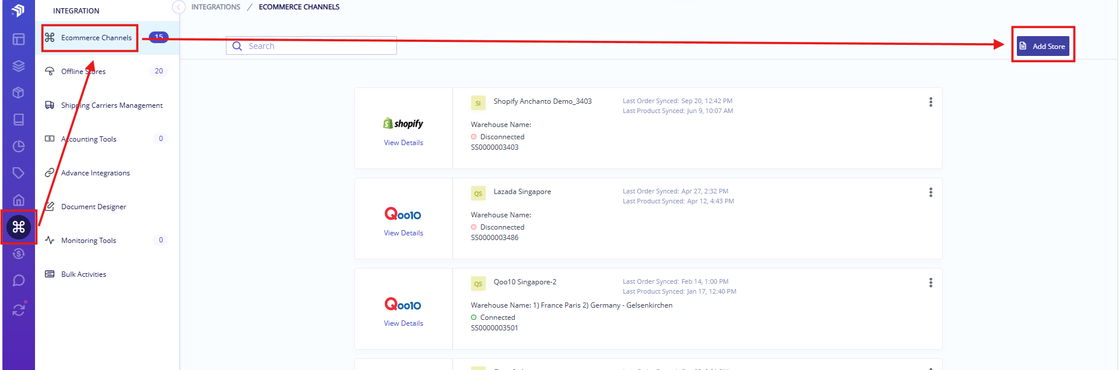This screenshot has height=370, width=1119.
Task: Select the integration command icon in sidebar
Action: [19, 227]
